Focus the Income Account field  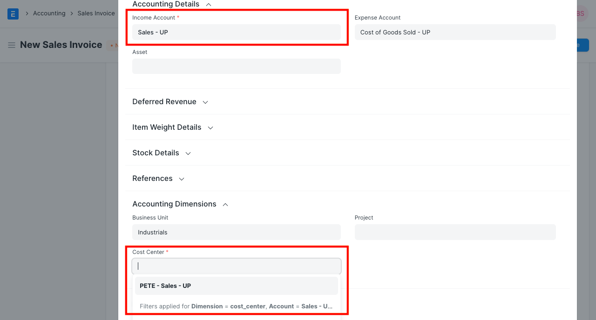coord(236,32)
